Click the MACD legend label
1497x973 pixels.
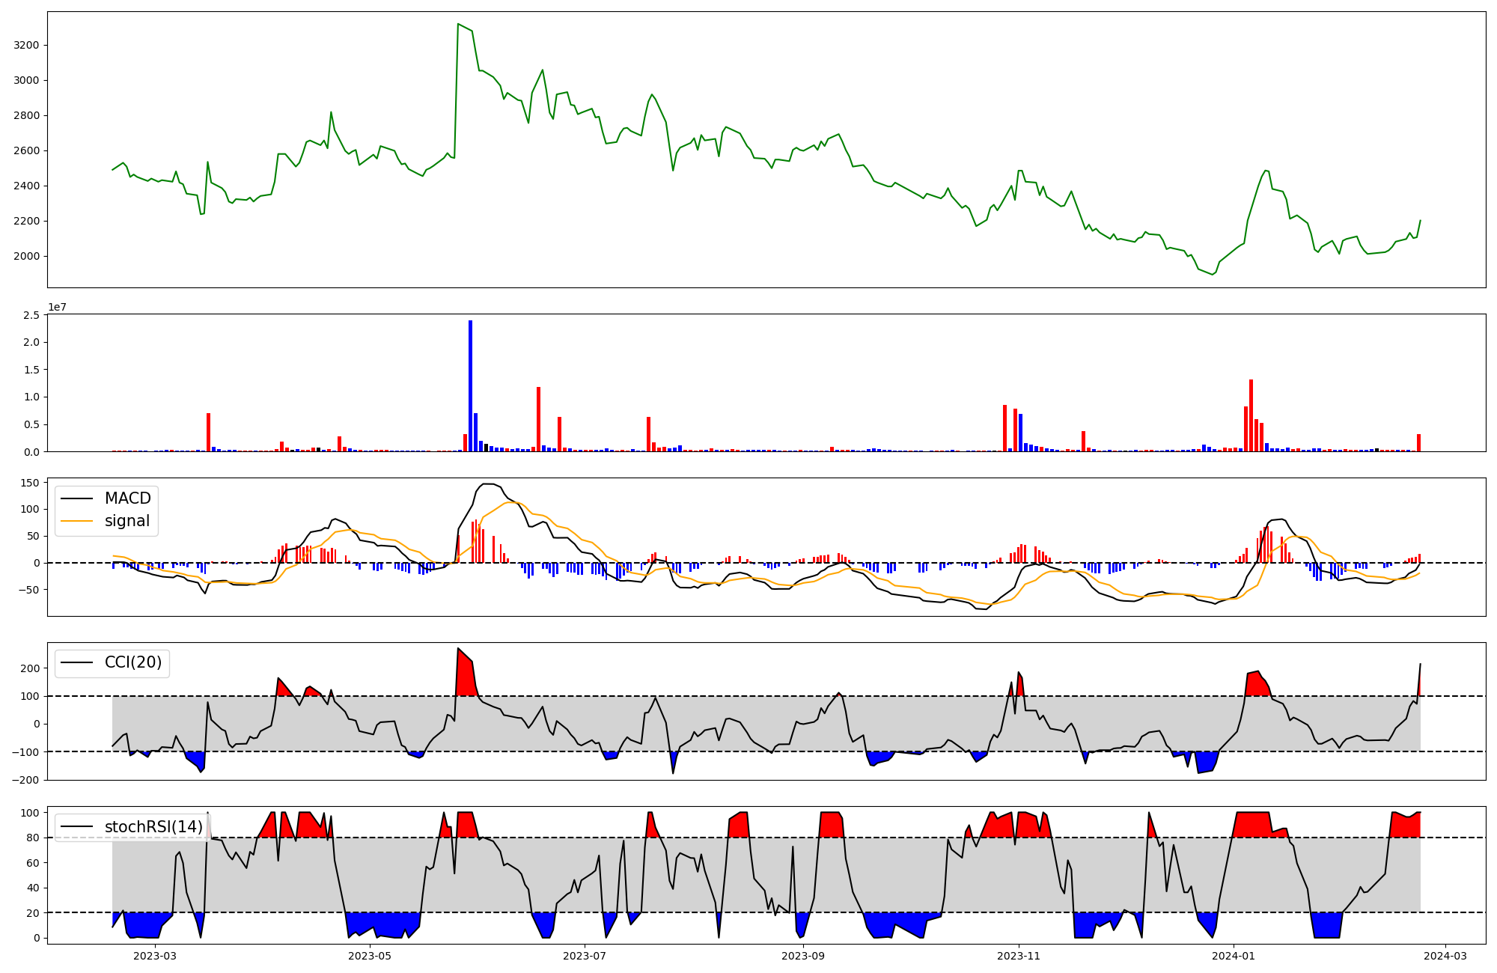point(127,498)
